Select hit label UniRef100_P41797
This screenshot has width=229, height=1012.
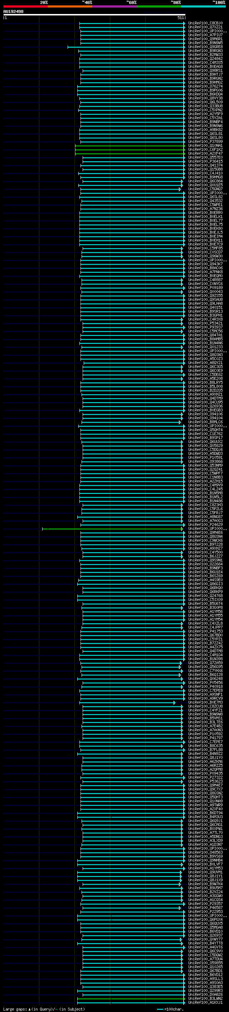pyautogui.click(x=205, y=738)
